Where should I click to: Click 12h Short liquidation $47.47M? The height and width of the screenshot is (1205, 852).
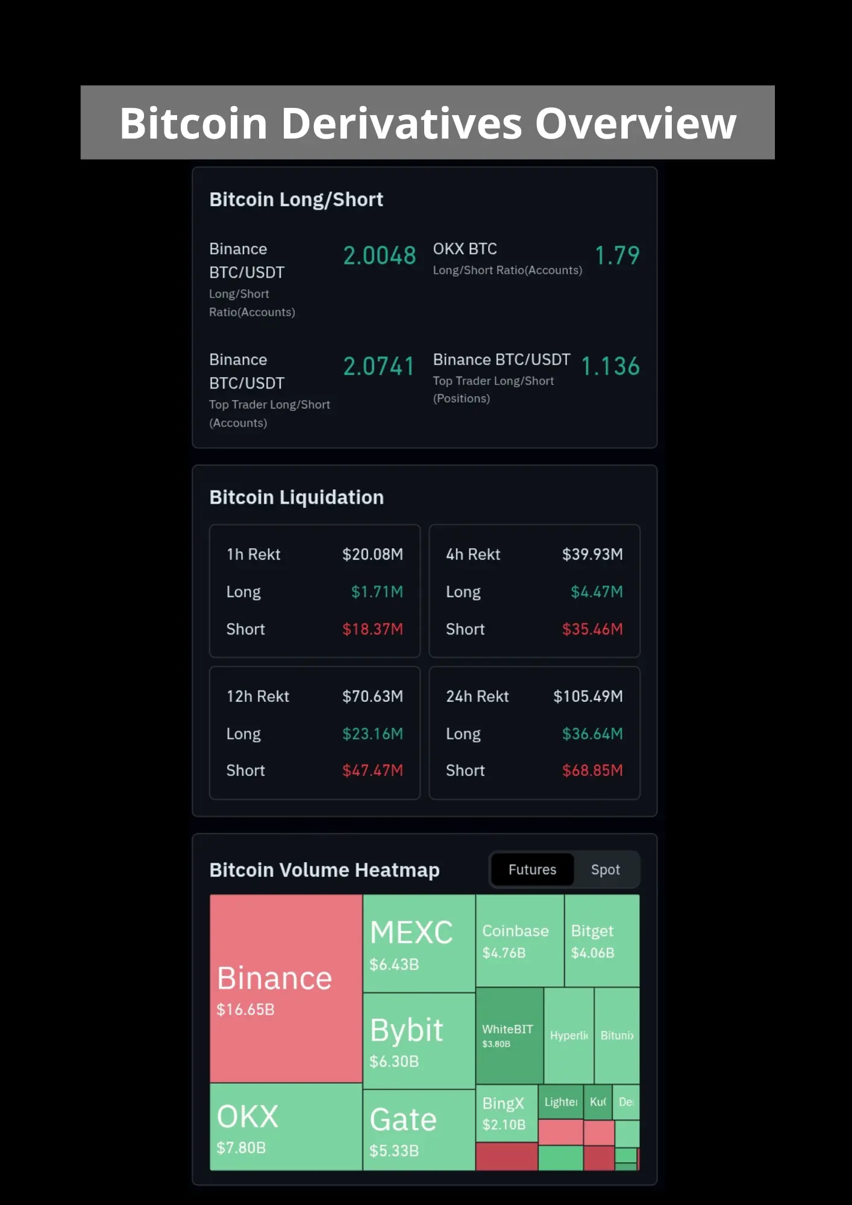pos(372,771)
